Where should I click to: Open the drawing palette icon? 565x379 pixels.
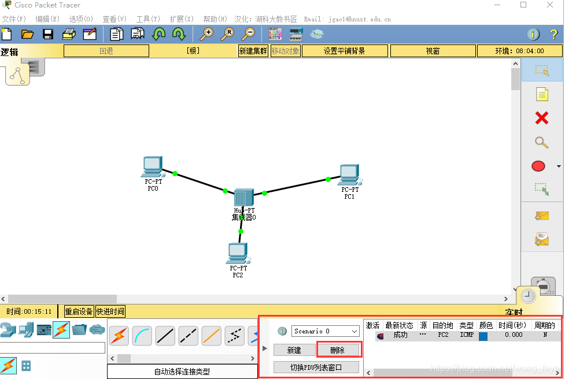click(x=275, y=34)
